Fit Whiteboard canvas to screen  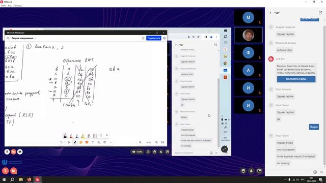(x=162, y=142)
